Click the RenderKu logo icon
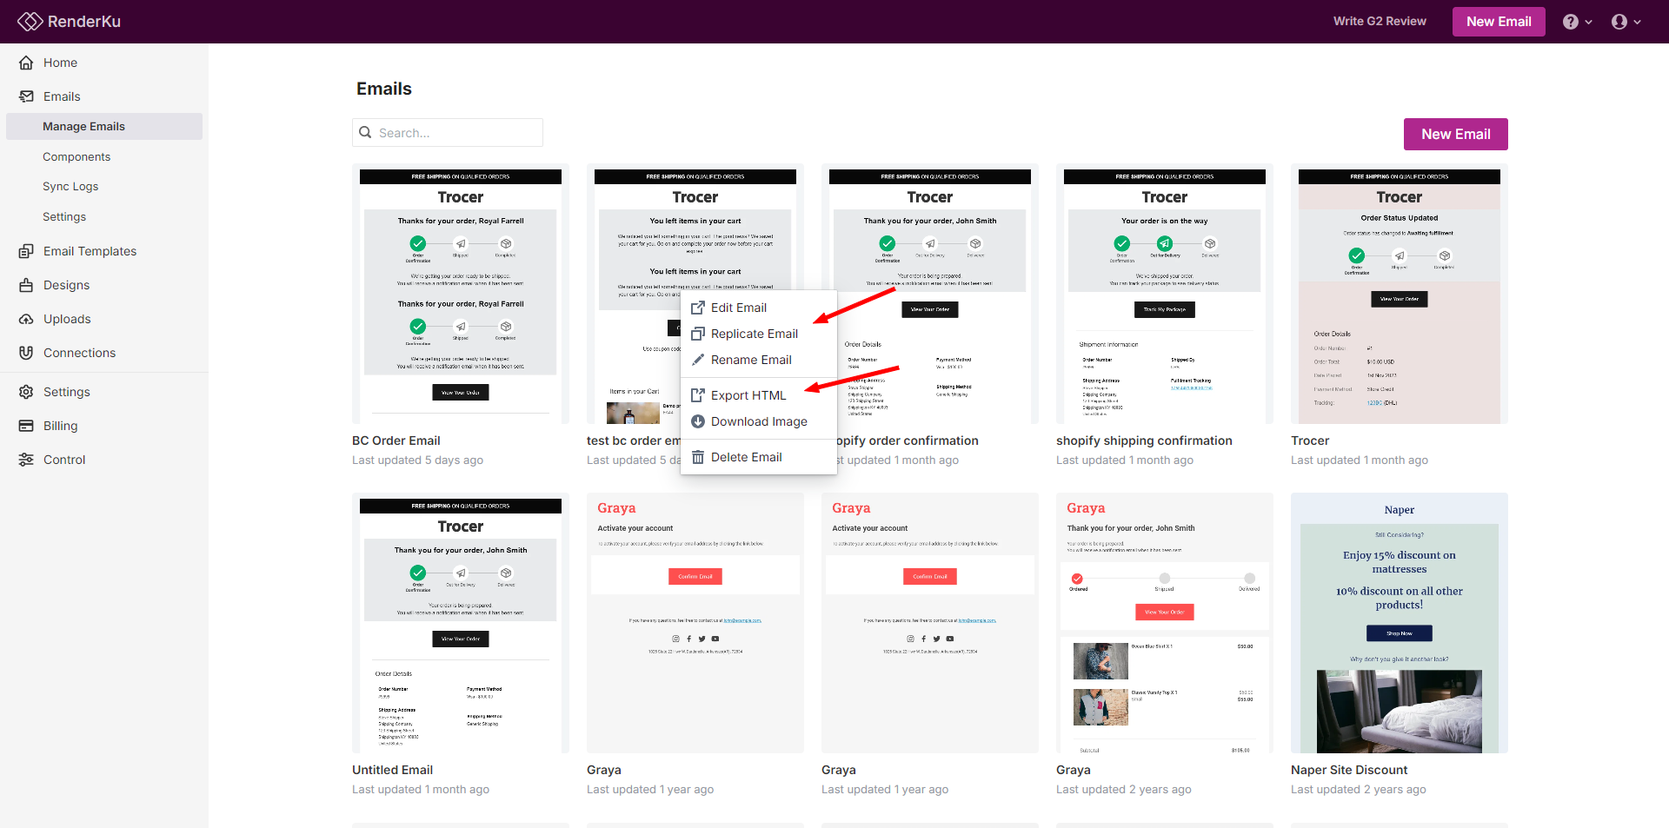 [x=30, y=22]
